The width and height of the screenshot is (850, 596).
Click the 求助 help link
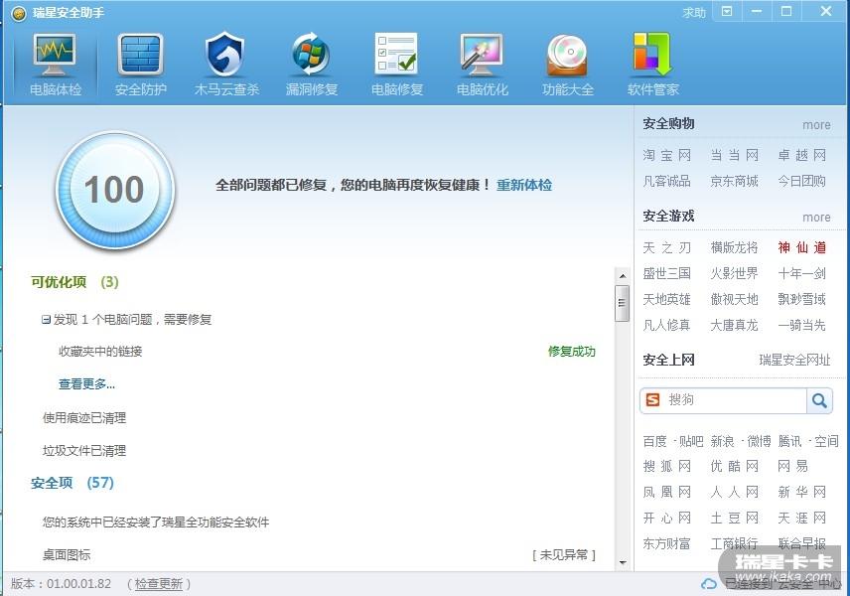pyautogui.click(x=694, y=13)
